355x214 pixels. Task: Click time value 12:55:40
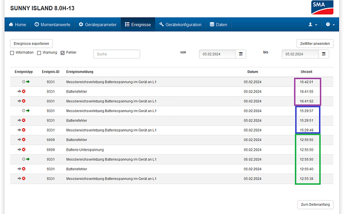pyautogui.click(x=307, y=169)
